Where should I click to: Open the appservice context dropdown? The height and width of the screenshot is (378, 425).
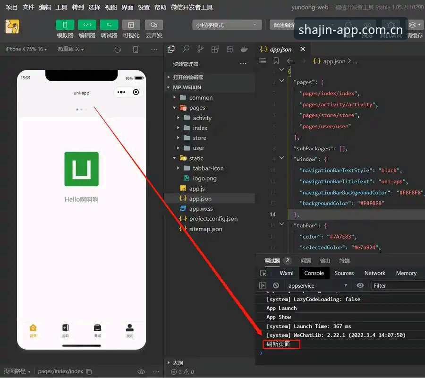click(x=318, y=285)
